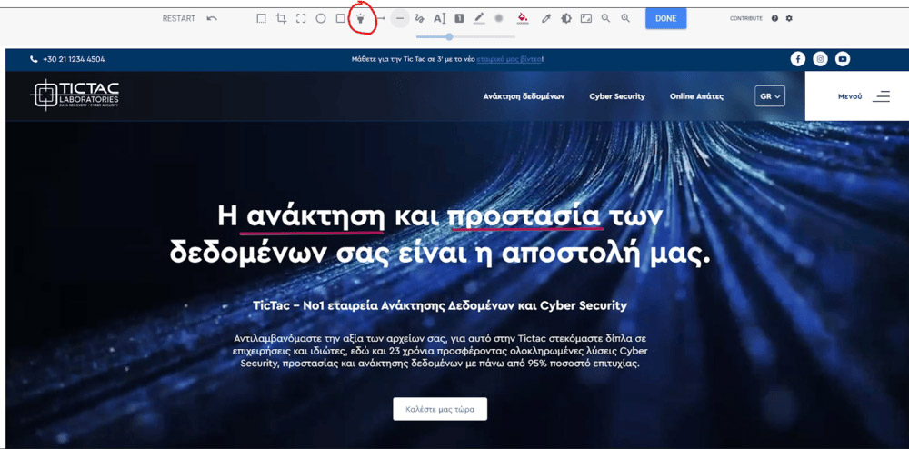The width and height of the screenshot is (909, 449).
Task: Click the stroke size slider handle
Action: coord(449,36)
